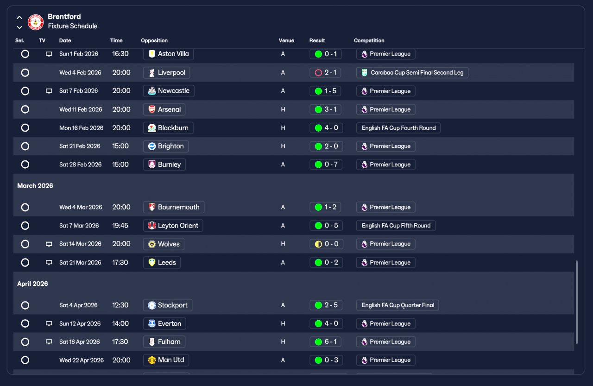Click the up chevron beside Brentford
593x386 pixels.
[19, 18]
